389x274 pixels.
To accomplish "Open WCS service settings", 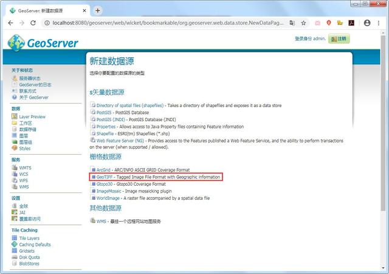I will (x=24, y=174).
